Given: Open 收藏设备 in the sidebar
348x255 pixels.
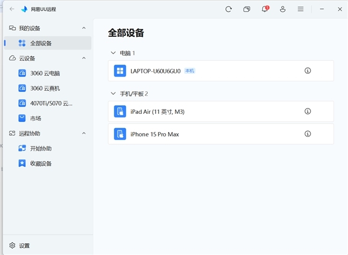Looking at the screenshot, I should (48, 163).
